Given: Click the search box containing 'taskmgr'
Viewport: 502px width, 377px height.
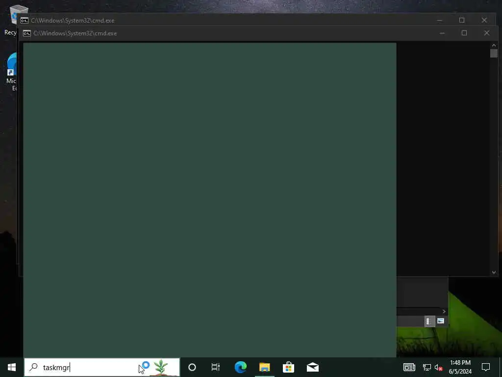Looking at the screenshot, I should 102,367.
